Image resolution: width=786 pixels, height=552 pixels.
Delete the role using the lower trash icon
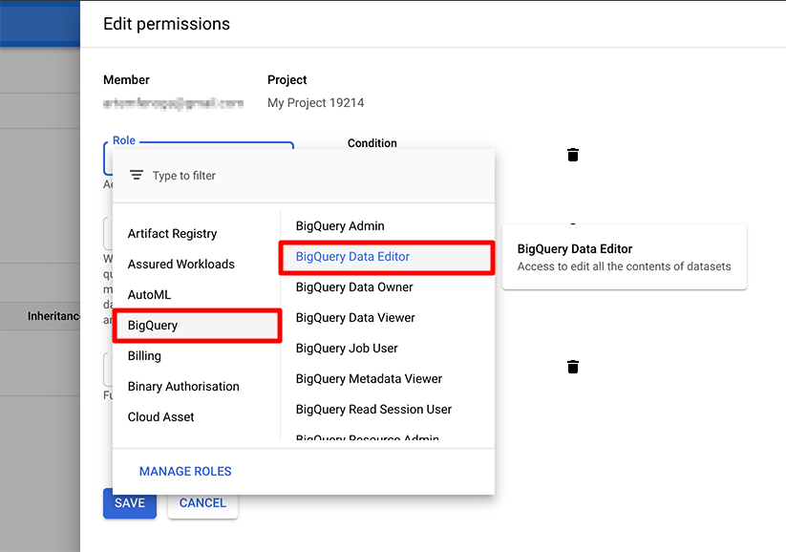coord(573,367)
